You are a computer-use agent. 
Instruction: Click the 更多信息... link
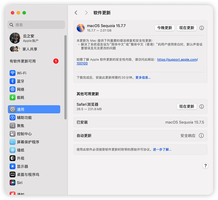[x=143, y=78]
